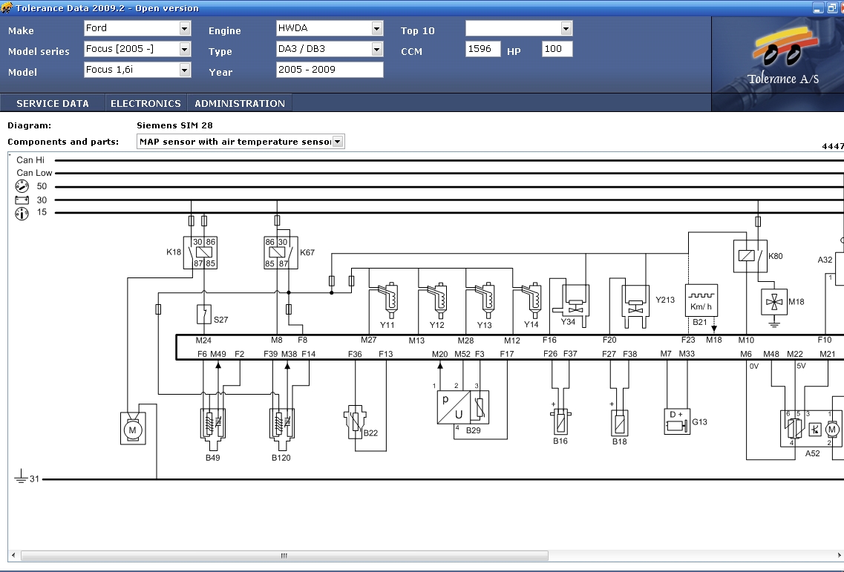
Task: Select the Y11 injector symbol
Action: point(389,300)
